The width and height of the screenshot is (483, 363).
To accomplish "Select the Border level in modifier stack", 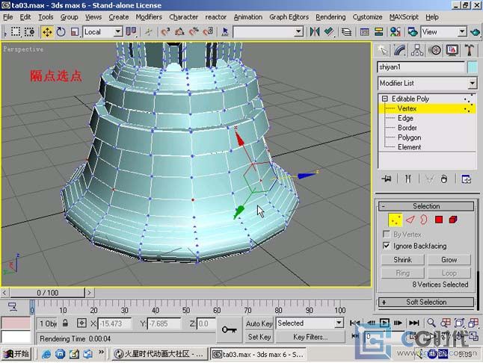I will point(407,128).
